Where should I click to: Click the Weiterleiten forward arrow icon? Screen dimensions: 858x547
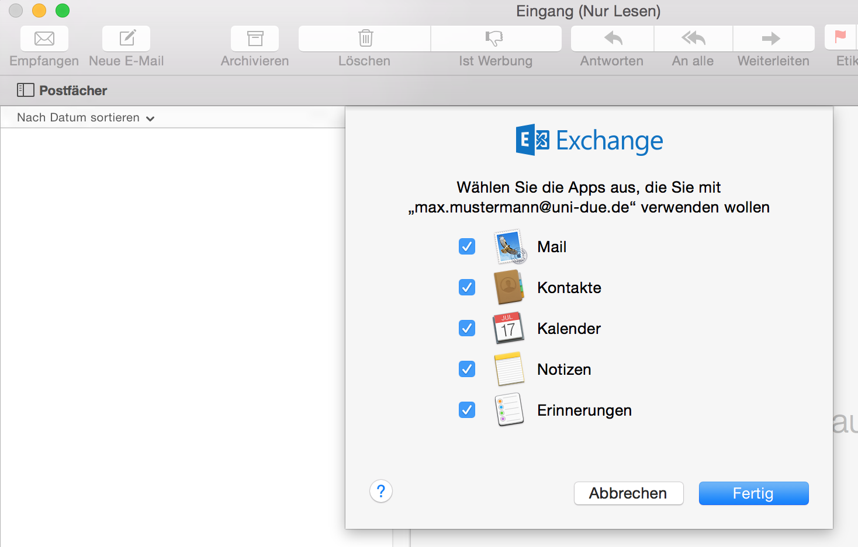tap(773, 38)
